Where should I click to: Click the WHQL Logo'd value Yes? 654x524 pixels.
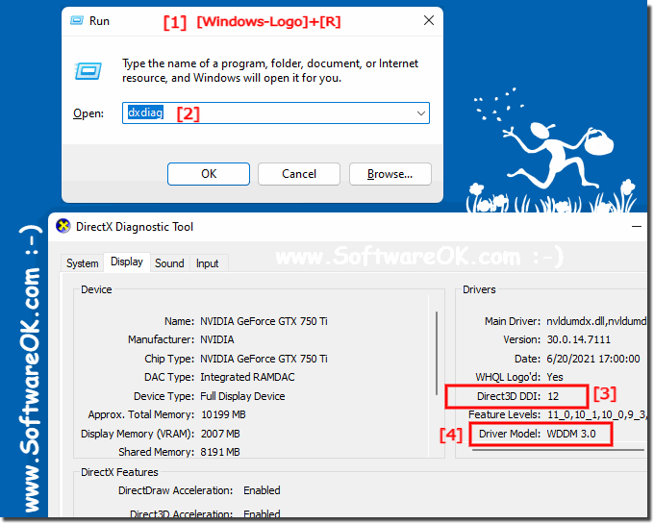pos(555,377)
